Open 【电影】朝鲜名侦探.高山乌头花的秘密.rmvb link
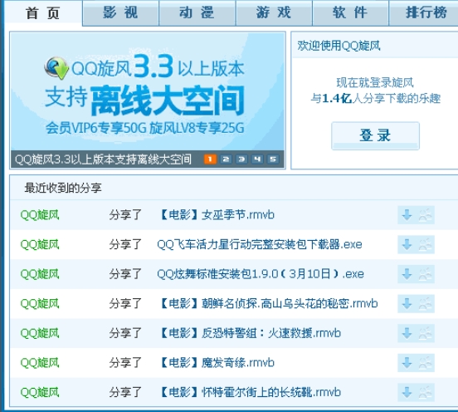The height and width of the screenshot is (412, 458). [x=268, y=303]
